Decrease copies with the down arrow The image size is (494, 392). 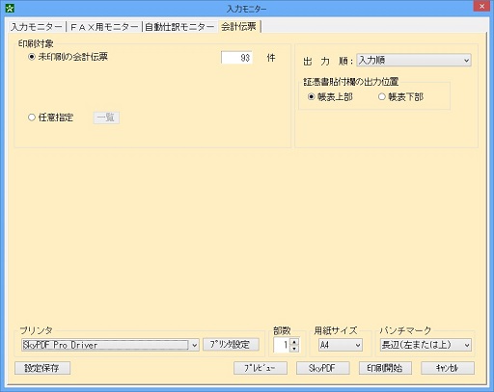tap(294, 349)
